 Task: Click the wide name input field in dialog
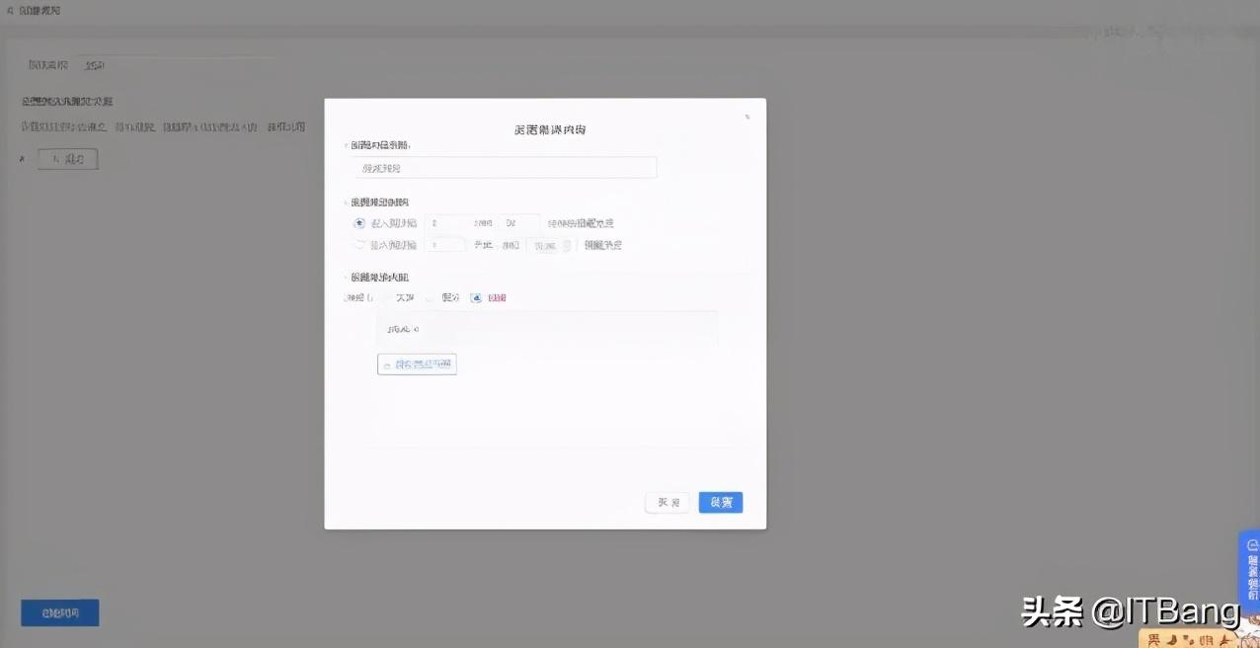point(504,168)
